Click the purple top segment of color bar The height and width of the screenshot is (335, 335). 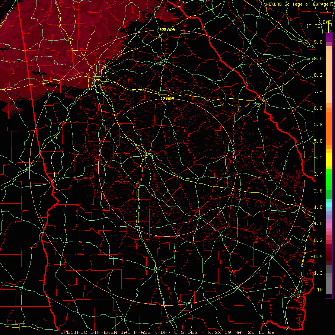click(x=329, y=37)
